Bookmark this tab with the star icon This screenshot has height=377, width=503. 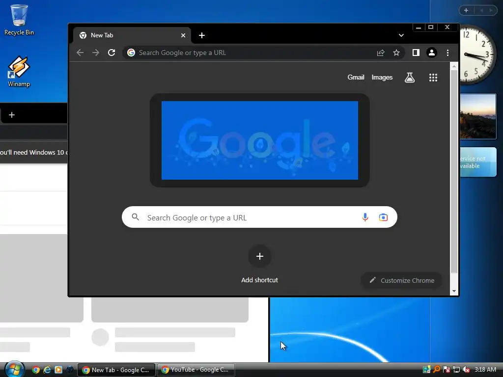pyautogui.click(x=396, y=53)
